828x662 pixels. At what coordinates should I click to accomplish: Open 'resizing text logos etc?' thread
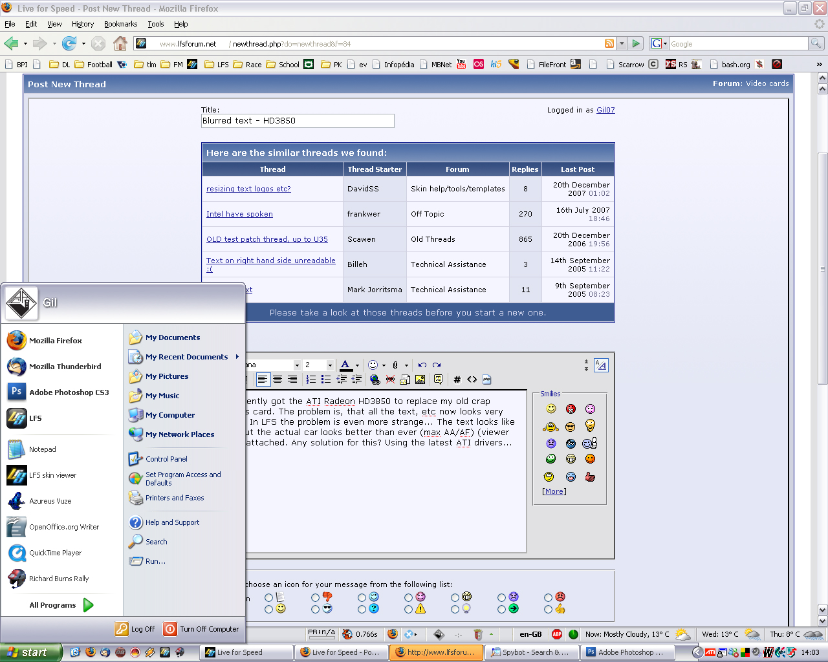tap(248, 189)
